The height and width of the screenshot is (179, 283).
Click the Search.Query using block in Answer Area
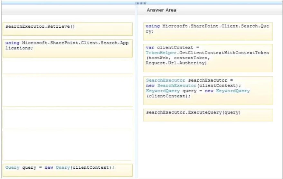(x=208, y=31)
